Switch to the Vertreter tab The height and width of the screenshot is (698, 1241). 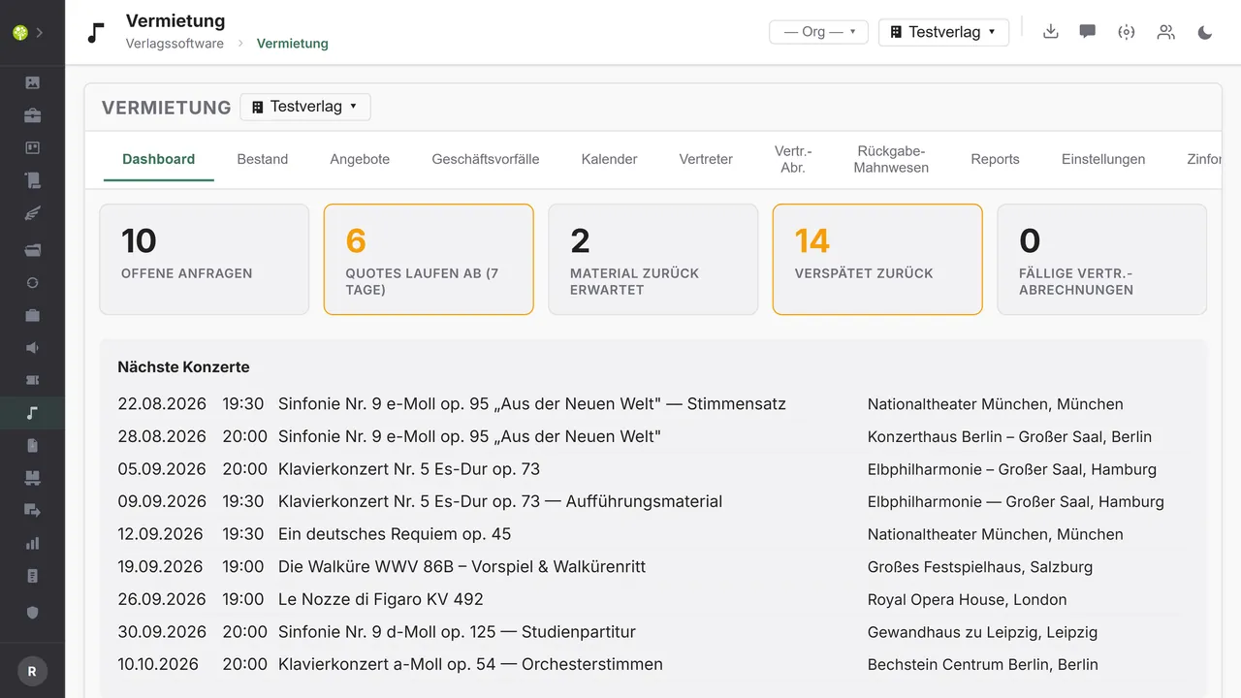click(x=706, y=159)
